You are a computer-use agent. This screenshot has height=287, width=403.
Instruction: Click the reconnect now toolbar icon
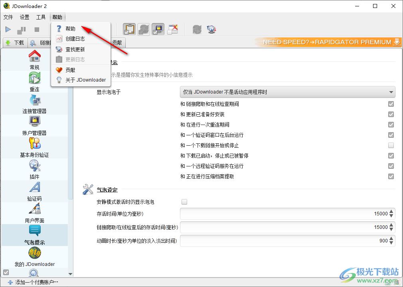point(197,29)
